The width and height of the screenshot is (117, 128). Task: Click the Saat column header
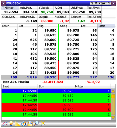click(x=19, y=86)
